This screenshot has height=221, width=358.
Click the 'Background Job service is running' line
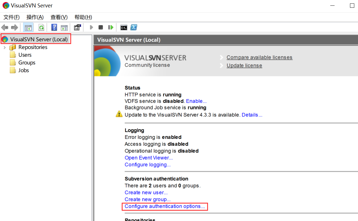click(165, 108)
